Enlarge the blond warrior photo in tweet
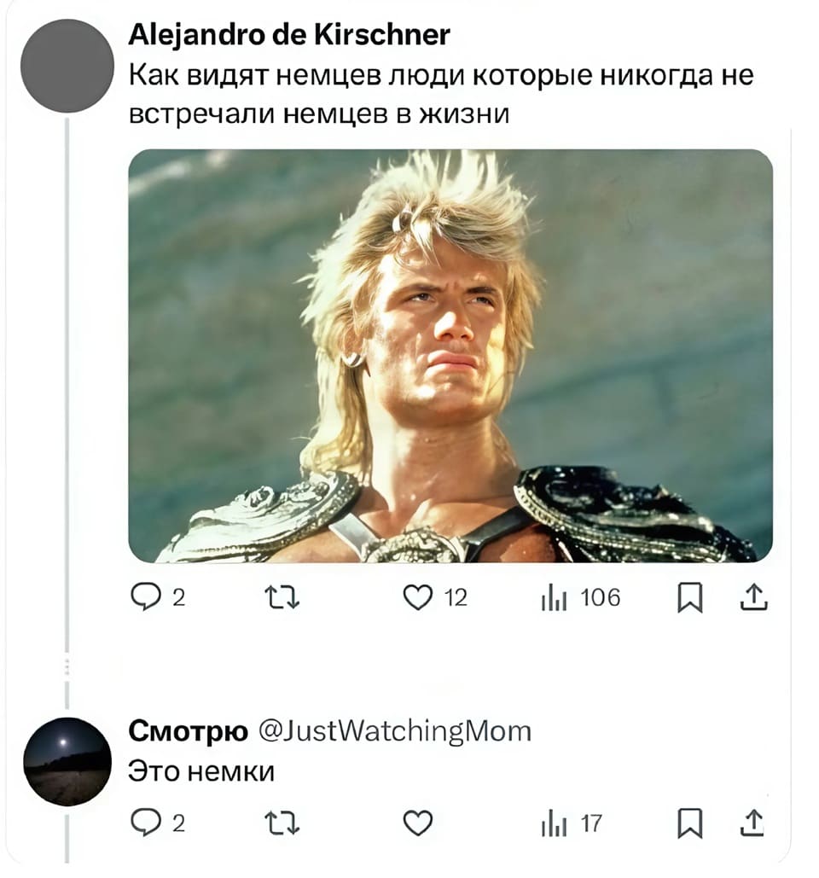This screenshot has height=878, width=819. [x=450, y=356]
